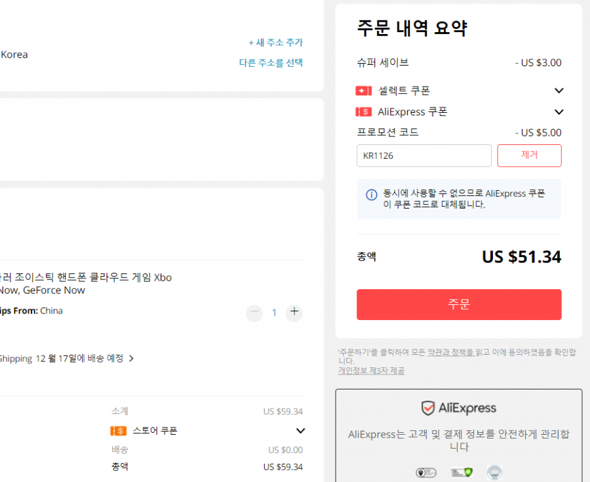Open shipping details chevron for 12월 17일
590x482 pixels.
[131, 359]
